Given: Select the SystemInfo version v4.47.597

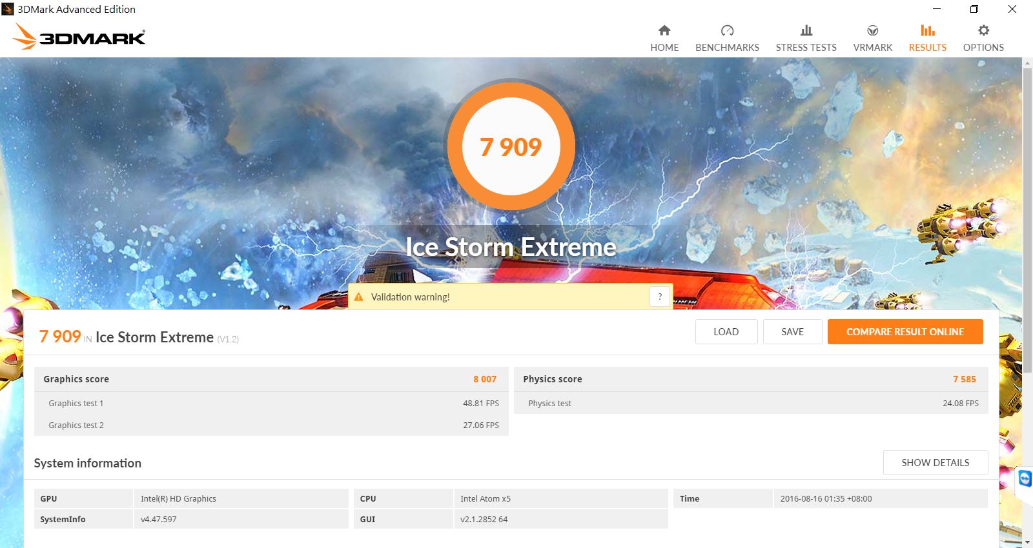Looking at the screenshot, I should (x=158, y=519).
